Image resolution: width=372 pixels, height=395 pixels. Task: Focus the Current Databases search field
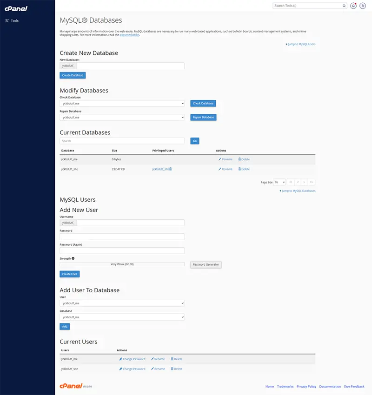pyautogui.click(x=122, y=141)
